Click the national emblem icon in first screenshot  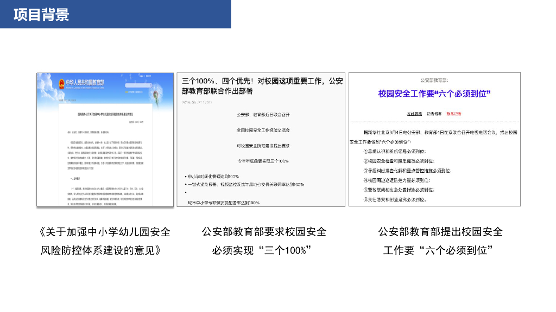62,84
